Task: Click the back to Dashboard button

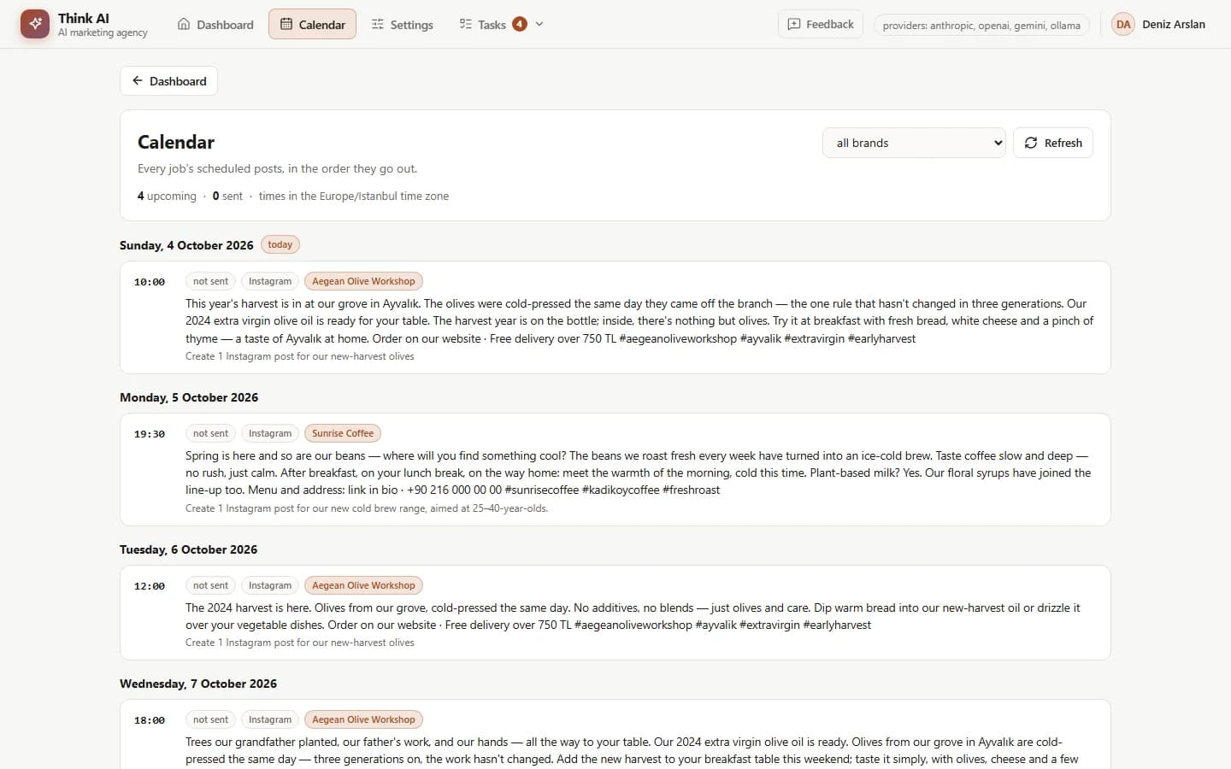Action: coord(168,80)
